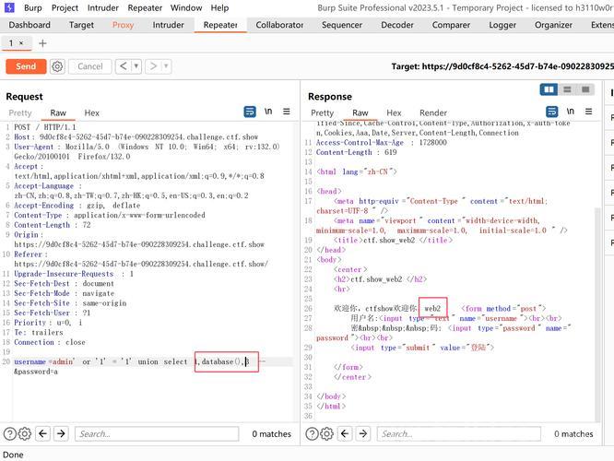Switch to the Dashboard tab
Viewport: 614px width, 461px height.
point(30,25)
